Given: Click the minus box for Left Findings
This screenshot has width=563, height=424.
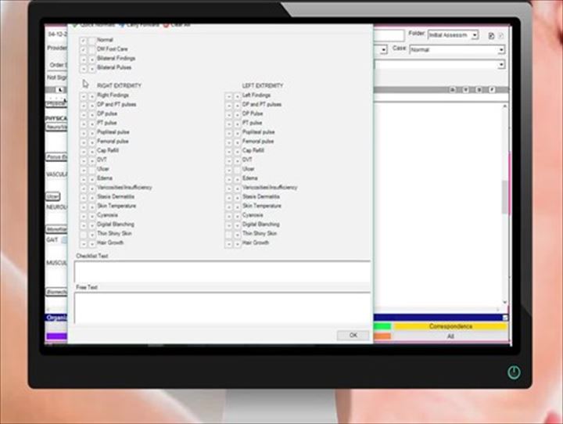Looking at the screenshot, I should coord(228,95).
